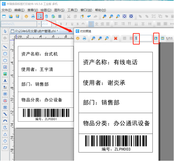Select the text tool labeled A
The width and height of the screenshot is (174, 161).
click(x=5, y=81)
